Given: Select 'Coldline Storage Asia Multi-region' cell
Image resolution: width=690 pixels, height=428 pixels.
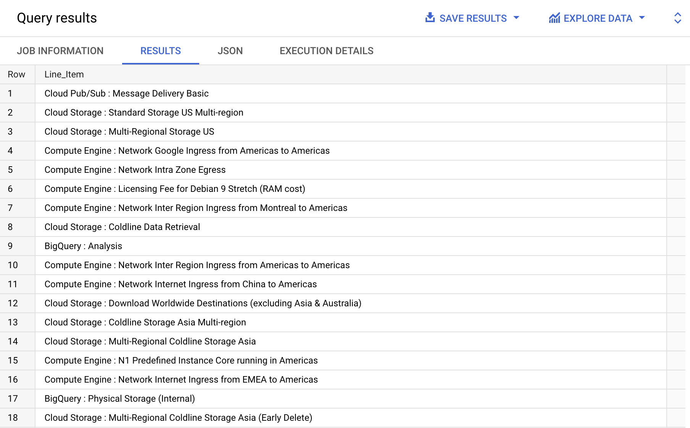Looking at the screenshot, I should coord(351,322).
